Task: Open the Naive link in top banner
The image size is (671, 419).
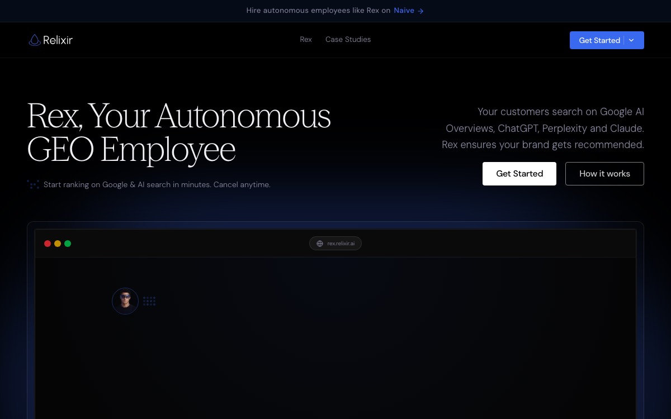Action: click(x=404, y=11)
